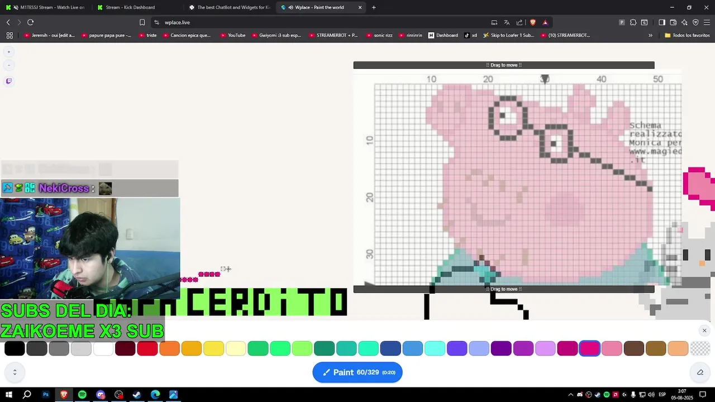
Task: Click NekiCross username in chat overlay
Action: point(64,188)
